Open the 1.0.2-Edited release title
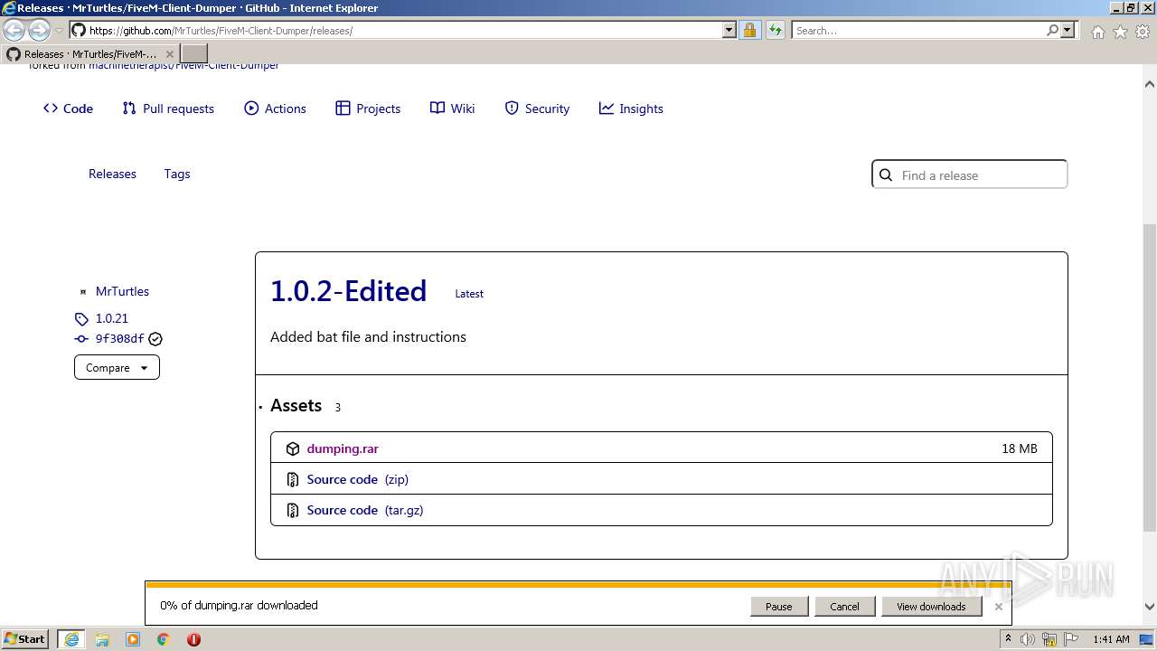 (348, 291)
